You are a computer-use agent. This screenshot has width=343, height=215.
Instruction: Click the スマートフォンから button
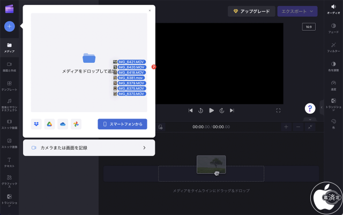click(122, 124)
